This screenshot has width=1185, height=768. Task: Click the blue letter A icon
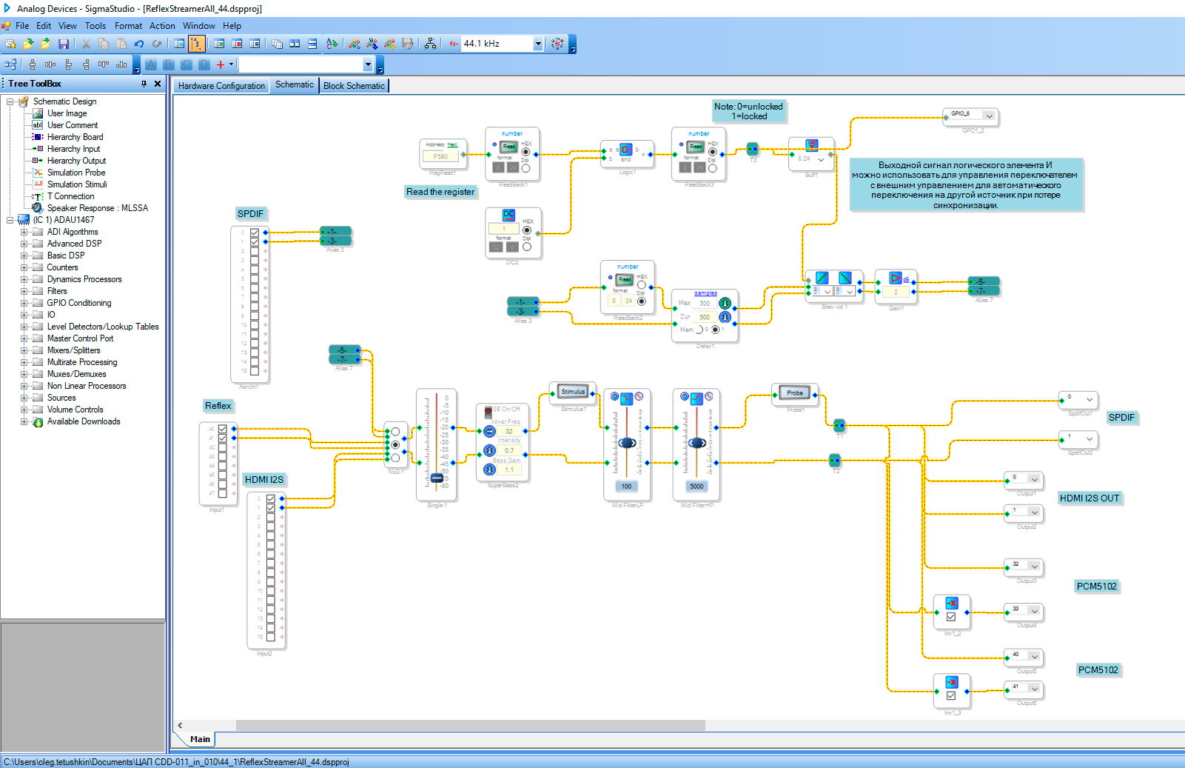tap(151, 64)
